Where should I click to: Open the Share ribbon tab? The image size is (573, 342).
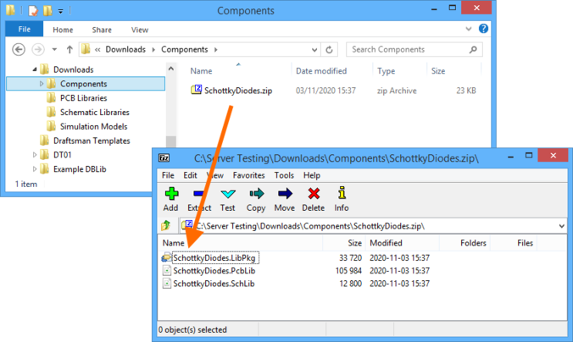tap(102, 30)
